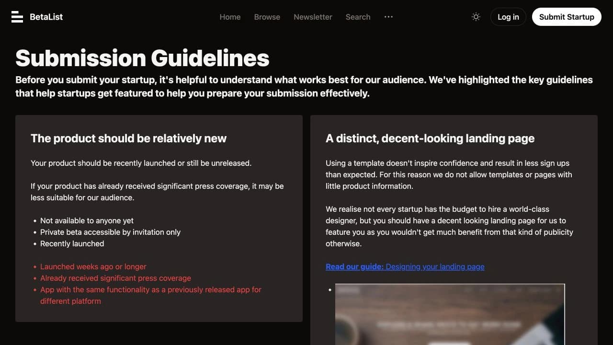Click paragraph starting 'We realise not every startup'
Image resolution: width=613 pixels, height=345 pixels.
click(x=449, y=226)
